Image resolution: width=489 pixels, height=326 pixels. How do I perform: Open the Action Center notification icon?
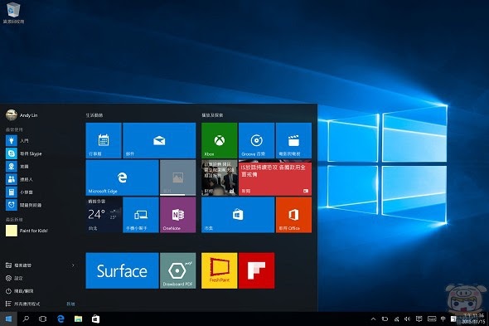tap(419, 319)
